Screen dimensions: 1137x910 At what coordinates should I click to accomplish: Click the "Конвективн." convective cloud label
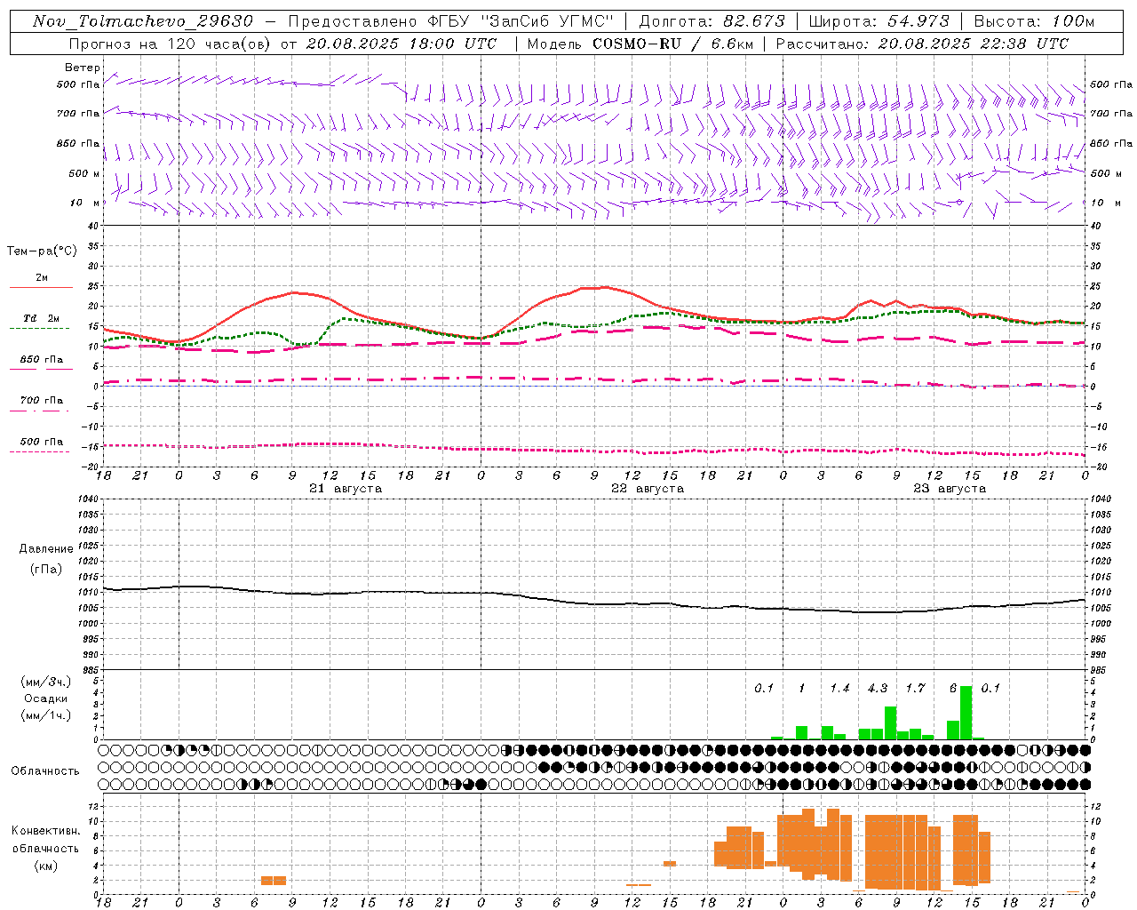(45, 831)
